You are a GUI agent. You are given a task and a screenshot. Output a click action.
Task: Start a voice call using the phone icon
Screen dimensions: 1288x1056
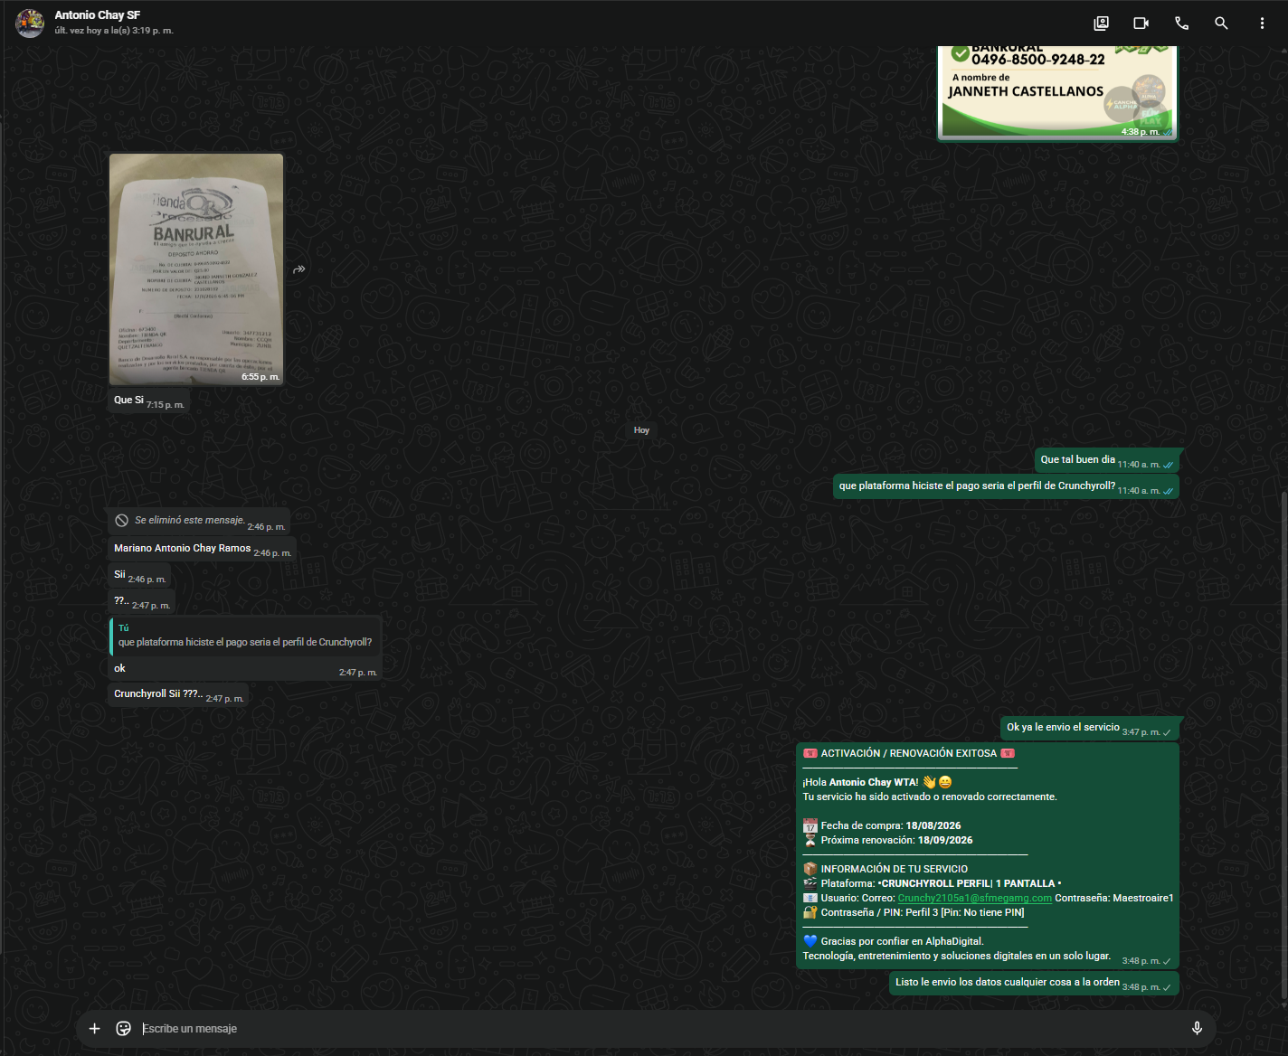[x=1181, y=24]
